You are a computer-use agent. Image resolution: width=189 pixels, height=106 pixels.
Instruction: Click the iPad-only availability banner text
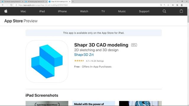point(94,33)
